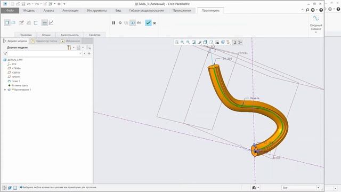This screenshot has width=341, height=192.
Task: Open the Свойства panel tab
Action: (x=95, y=35)
